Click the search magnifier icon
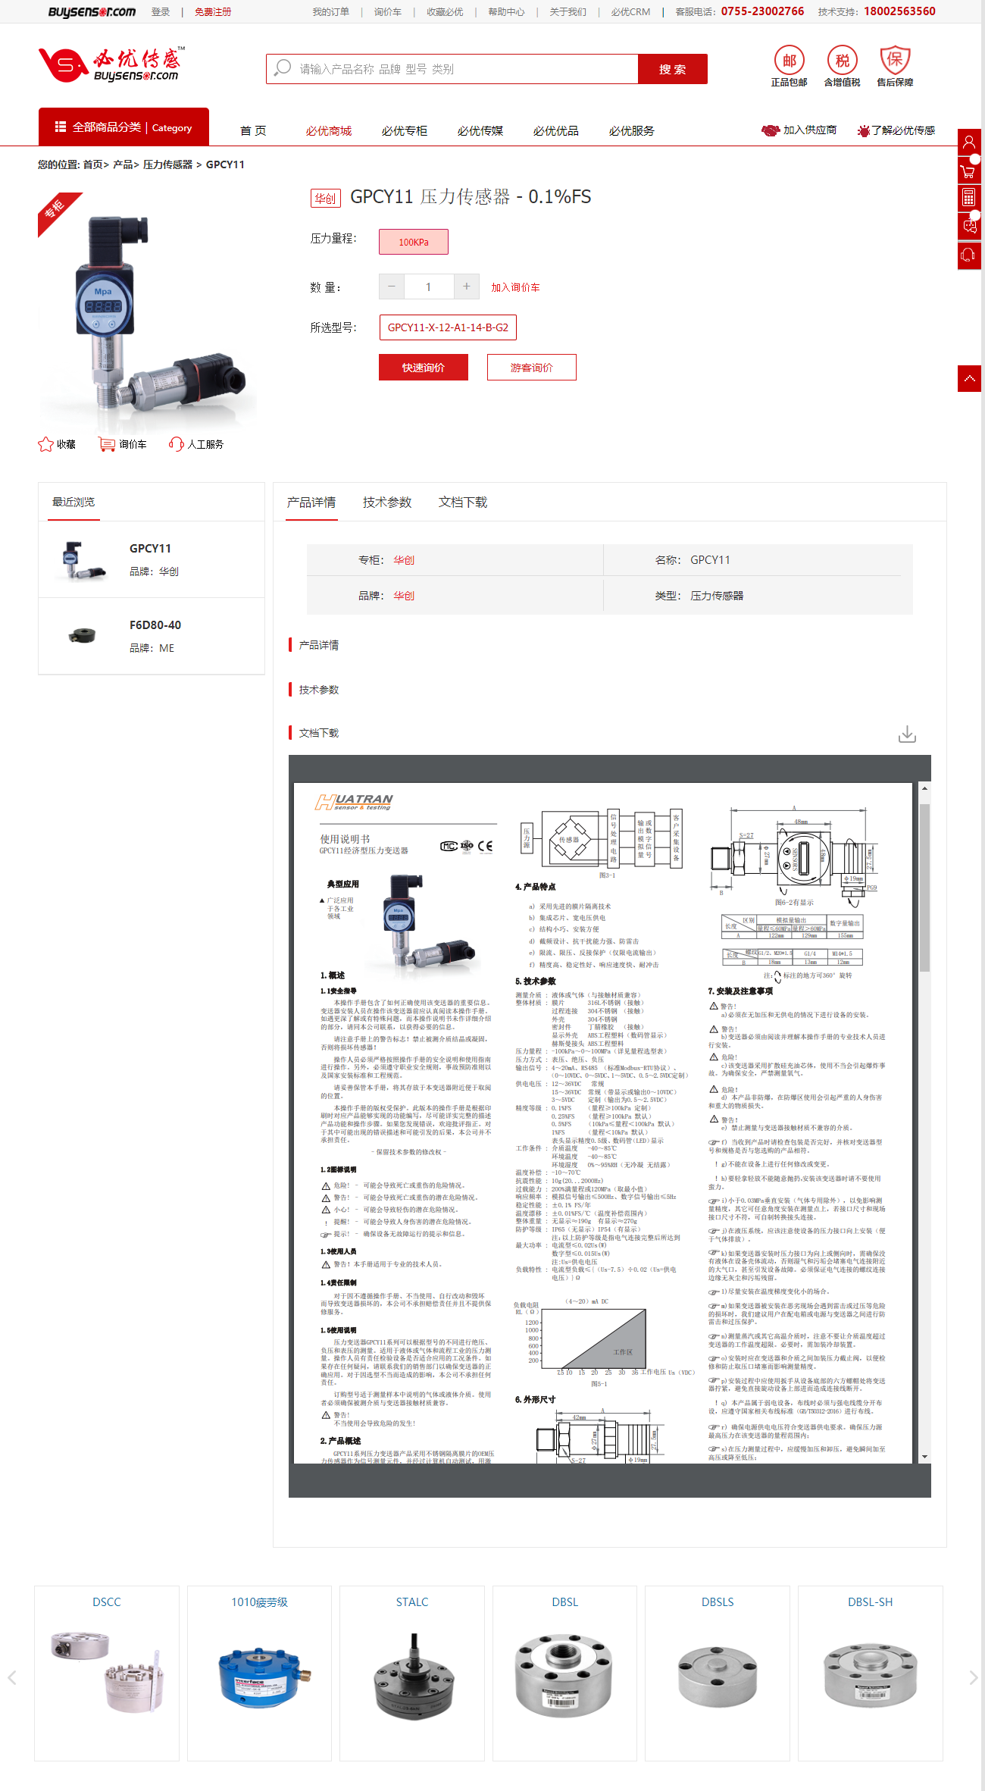This screenshot has width=985, height=1791. 283,68
